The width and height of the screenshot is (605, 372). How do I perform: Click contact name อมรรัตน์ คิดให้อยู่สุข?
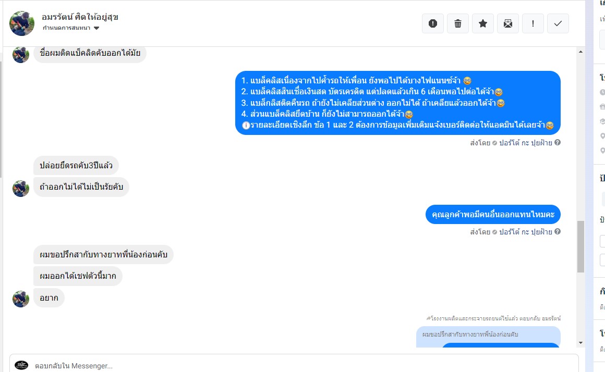point(80,17)
